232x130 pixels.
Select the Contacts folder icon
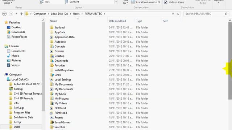pyautogui.click(x=51, y=47)
